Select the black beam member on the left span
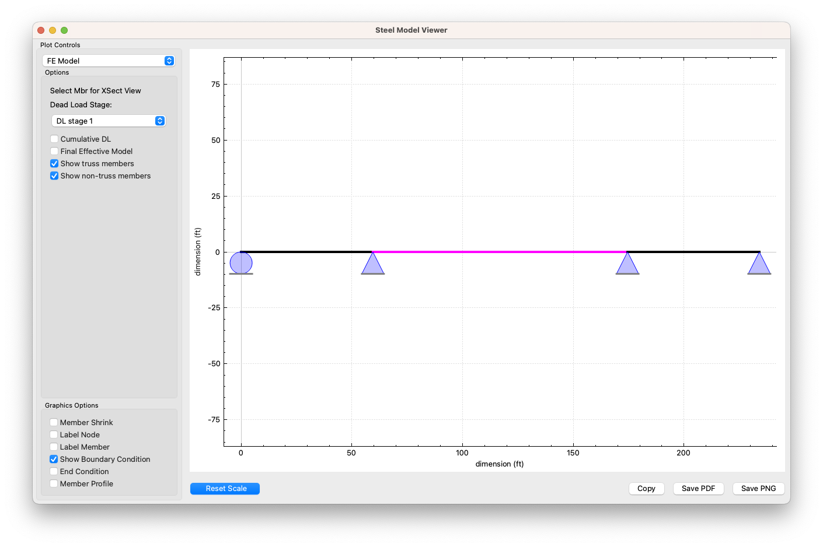 [x=306, y=252]
